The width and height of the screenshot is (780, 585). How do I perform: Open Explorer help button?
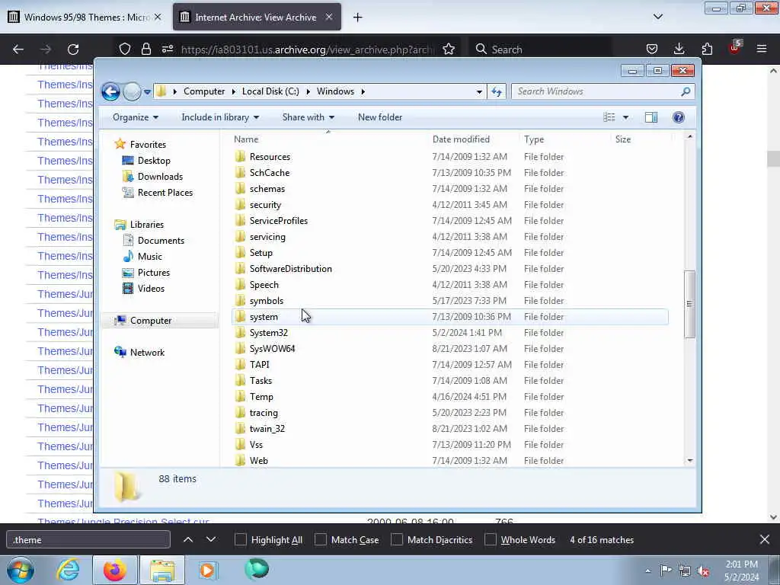678,117
